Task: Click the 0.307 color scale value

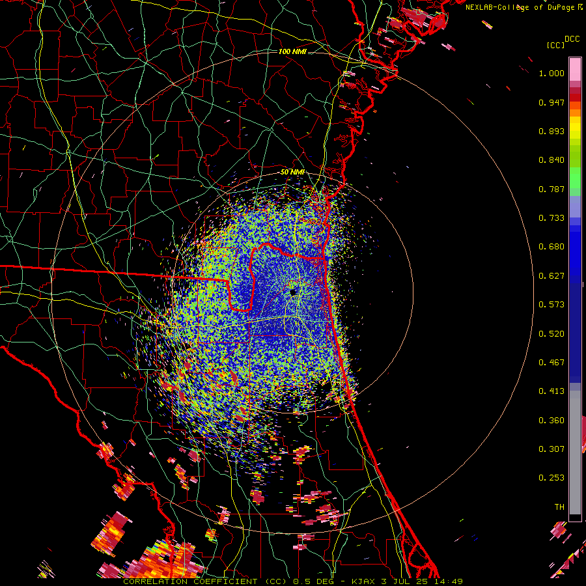Action: 551,449
